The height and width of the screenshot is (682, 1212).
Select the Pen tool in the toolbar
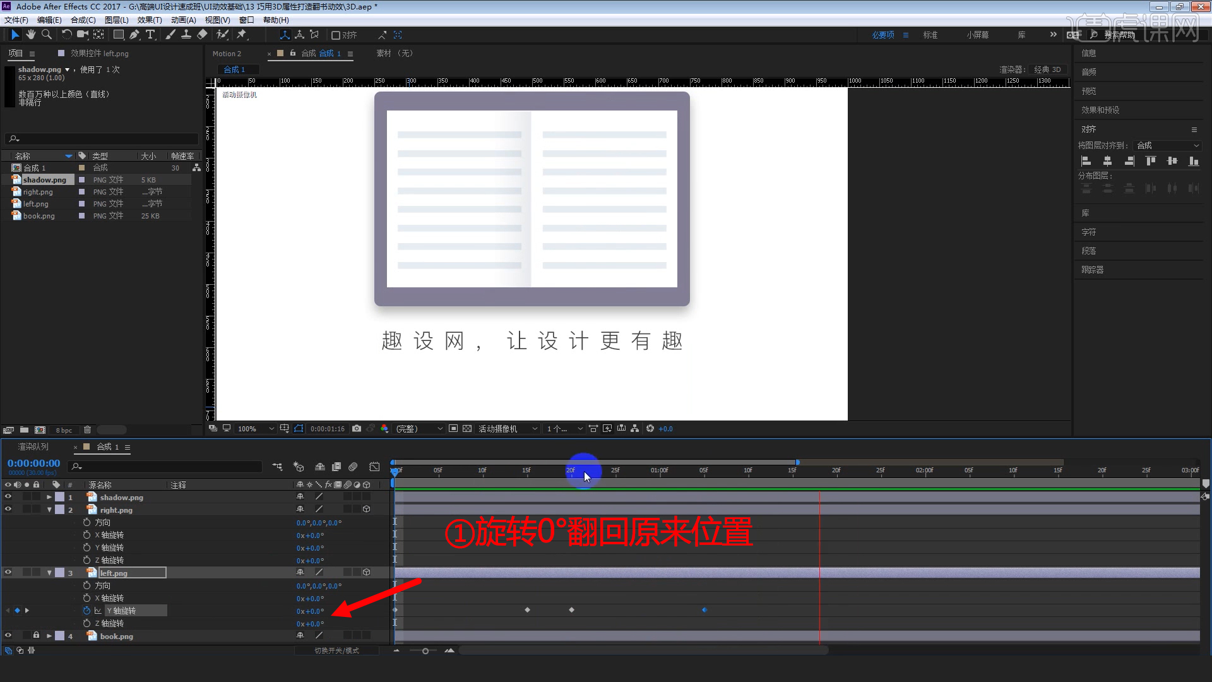coord(134,35)
